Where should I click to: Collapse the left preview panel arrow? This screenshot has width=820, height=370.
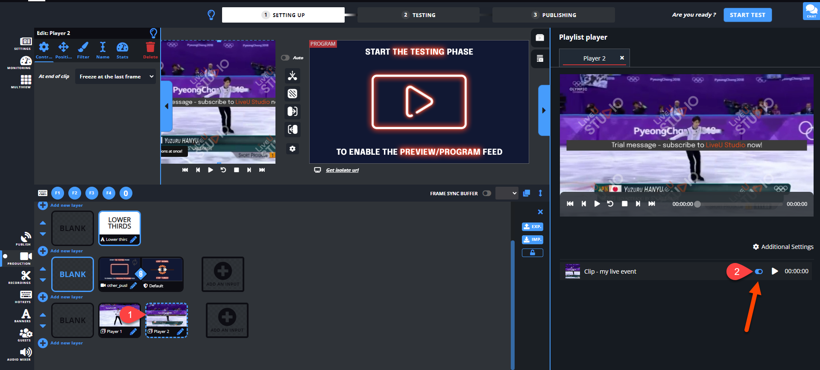(167, 106)
